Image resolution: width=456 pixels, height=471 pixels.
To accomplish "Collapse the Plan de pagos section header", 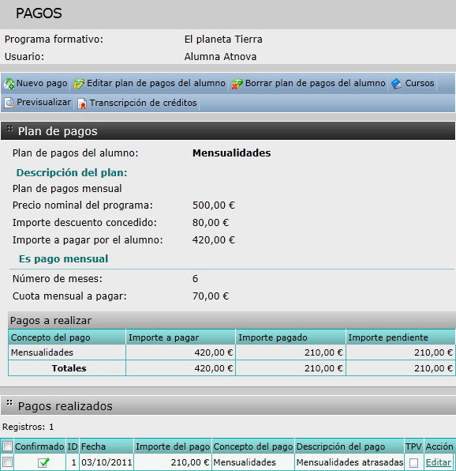I will click(x=228, y=131).
